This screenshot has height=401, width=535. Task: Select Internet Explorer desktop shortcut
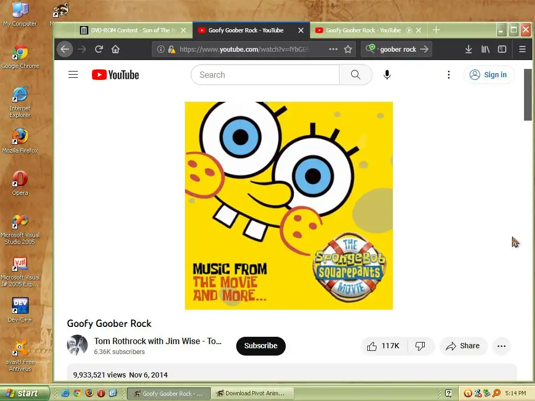(20, 102)
